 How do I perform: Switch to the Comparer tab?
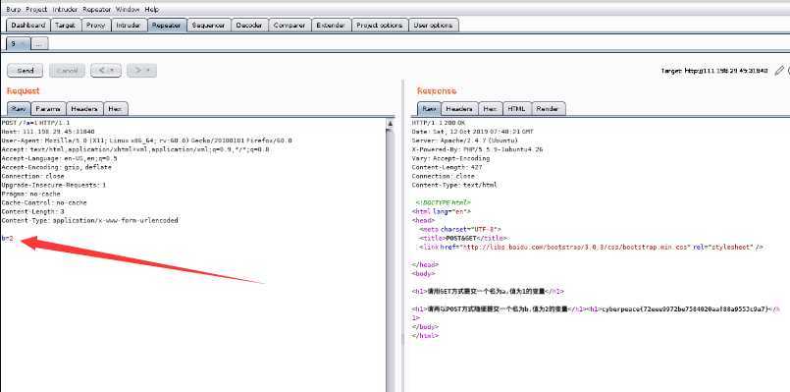290,26
